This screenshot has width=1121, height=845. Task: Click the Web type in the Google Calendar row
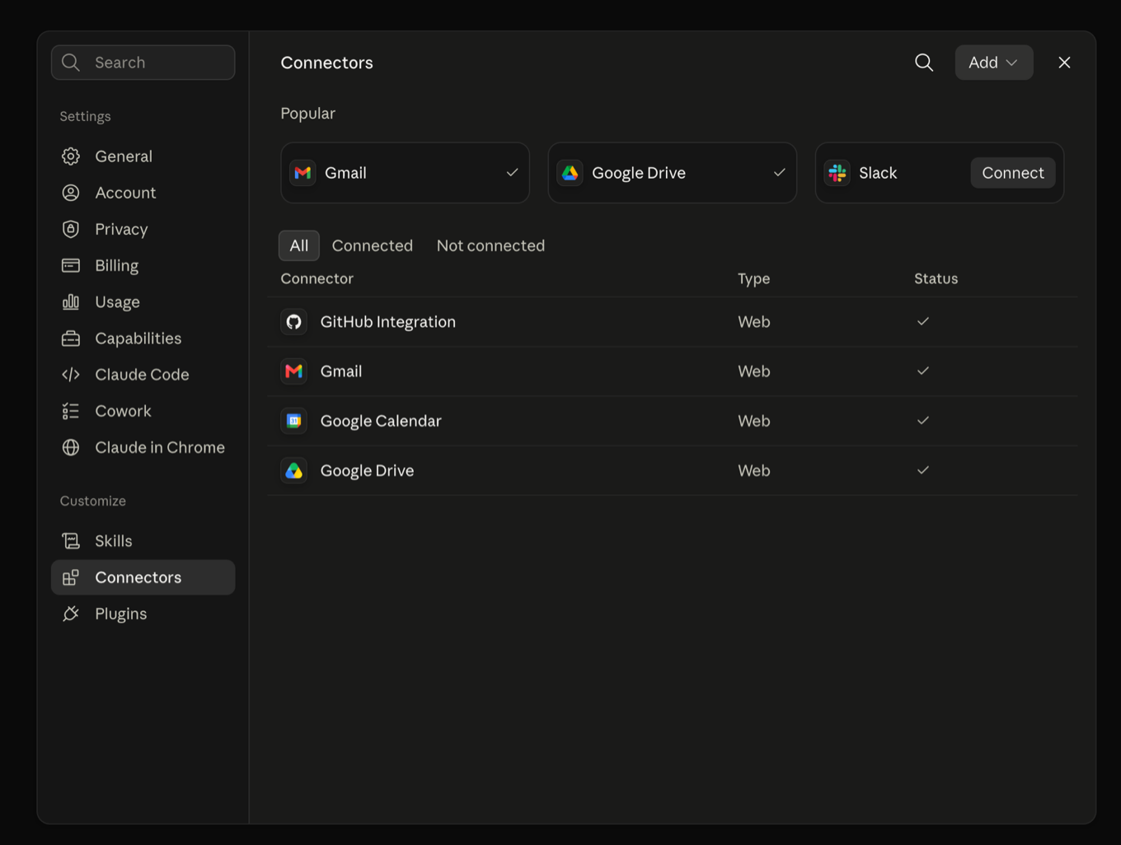(x=753, y=421)
